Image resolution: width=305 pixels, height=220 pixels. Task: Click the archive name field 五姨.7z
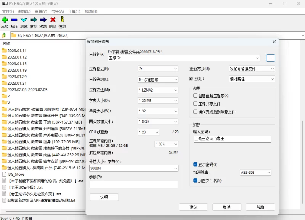coord(184,58)
